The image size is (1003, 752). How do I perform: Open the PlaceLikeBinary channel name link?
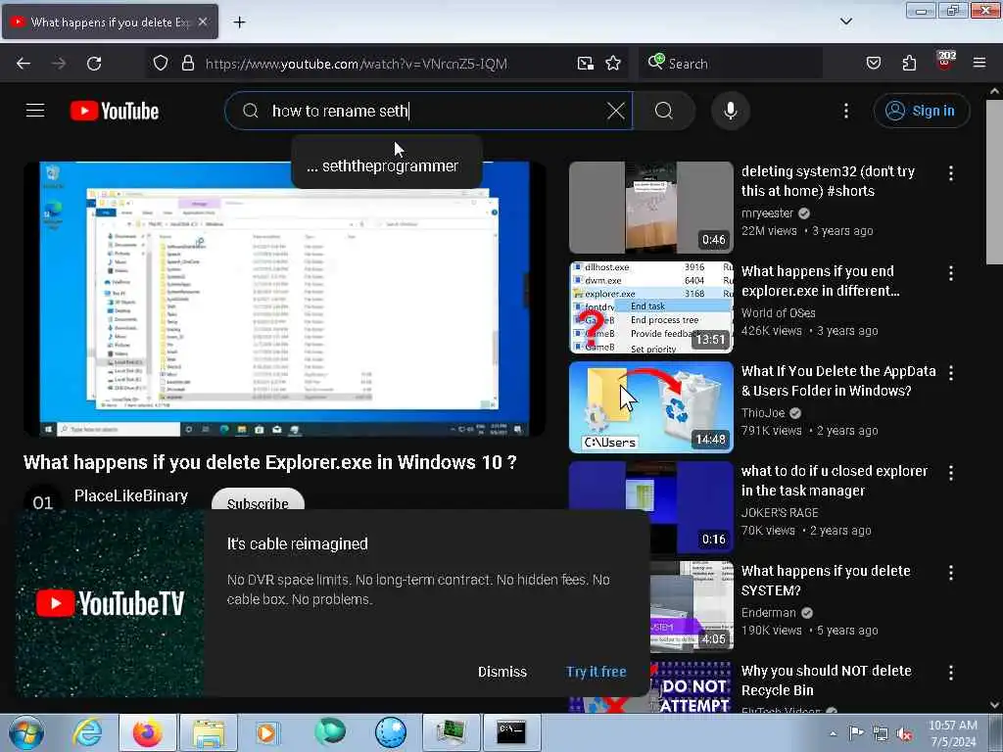[x=131, y=495]
